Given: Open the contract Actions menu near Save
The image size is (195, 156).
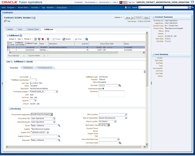Looking at the screenshot, I should coord(118,17).
